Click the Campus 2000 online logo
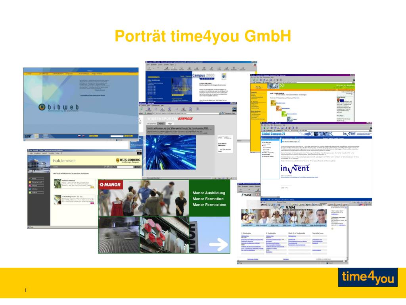 tap(203, 77)
